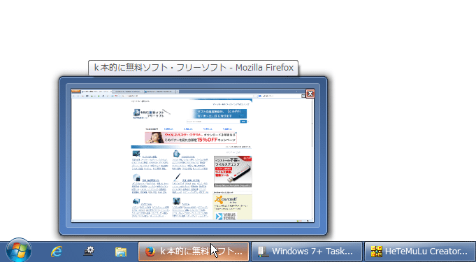This screenshot has width=476, height=262.
Task: Launch Internet Explorer from the taskbar
Action: pos(57,252)
